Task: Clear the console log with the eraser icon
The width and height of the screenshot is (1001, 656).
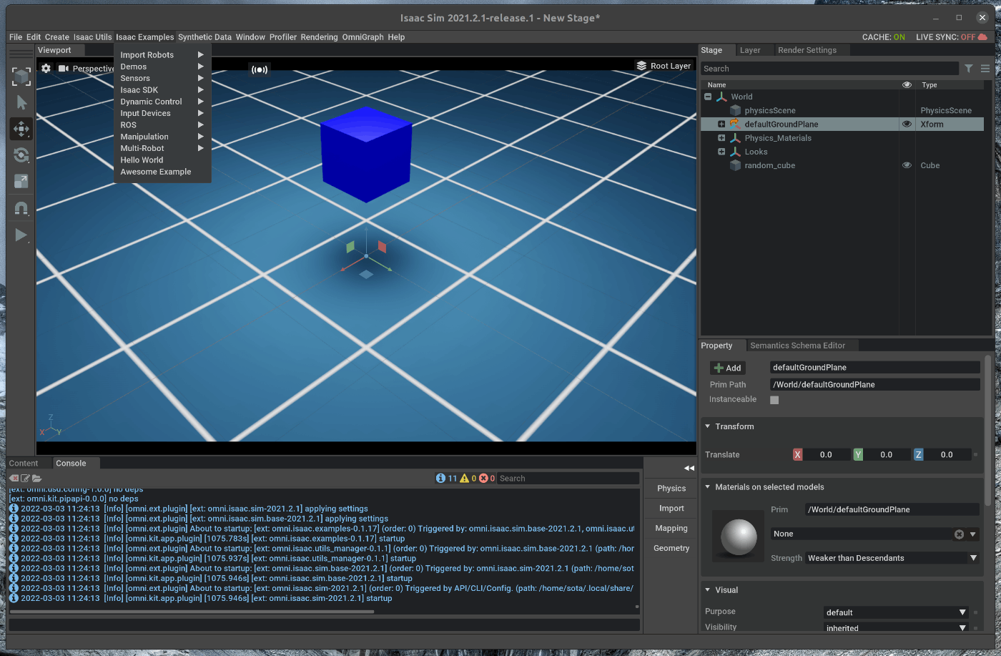Action: click(14, 478)
